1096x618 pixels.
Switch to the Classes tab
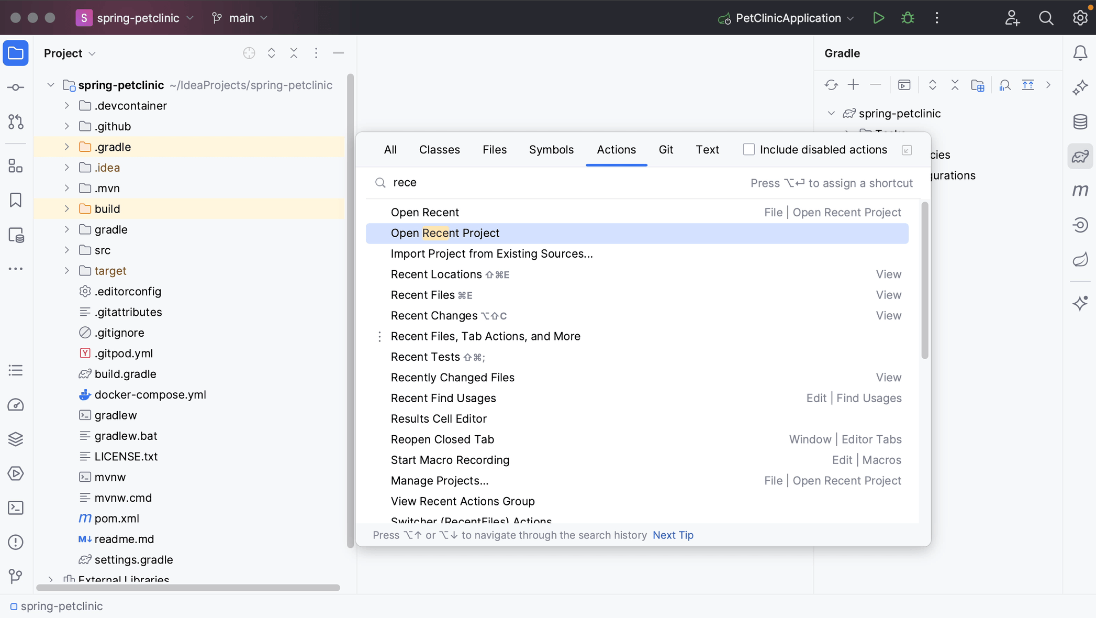[x=439, y=149]
